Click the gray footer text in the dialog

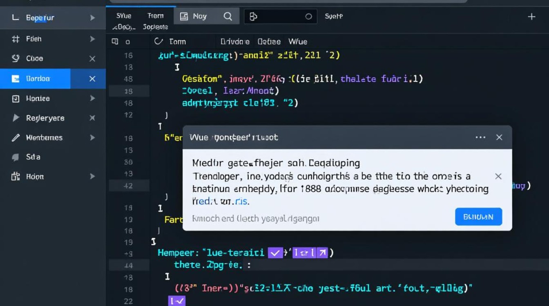click(x=256, y=218)
